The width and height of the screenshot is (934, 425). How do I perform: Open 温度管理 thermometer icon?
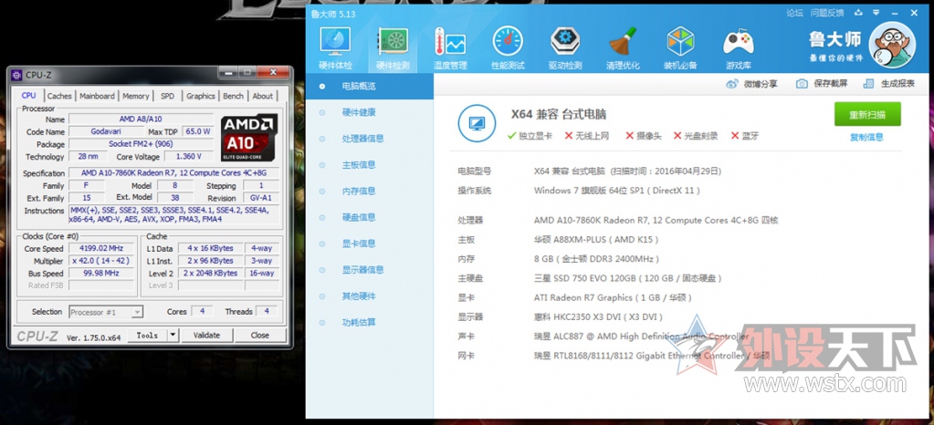(450, 42)
